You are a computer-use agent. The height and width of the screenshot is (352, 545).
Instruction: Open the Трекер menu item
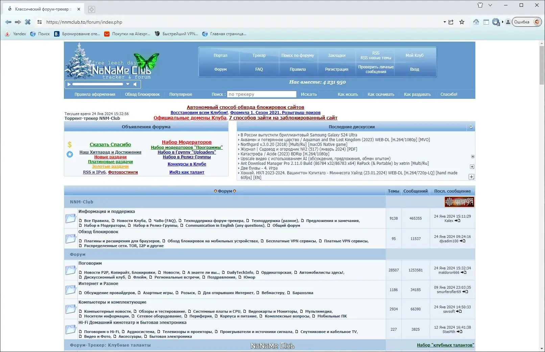pyautogui.click(x=259, y=55)
